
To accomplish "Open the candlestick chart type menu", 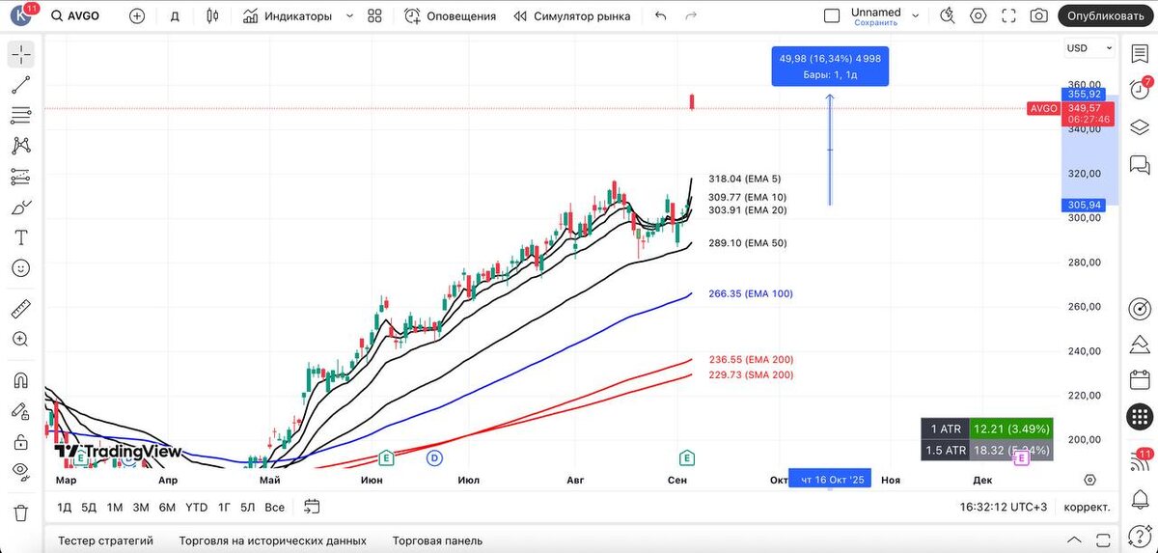I will point(213,15).
